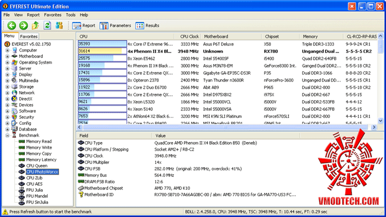Select the Storage tree icon
This screenshot has width=386, height=217.
tap(14, 87)
